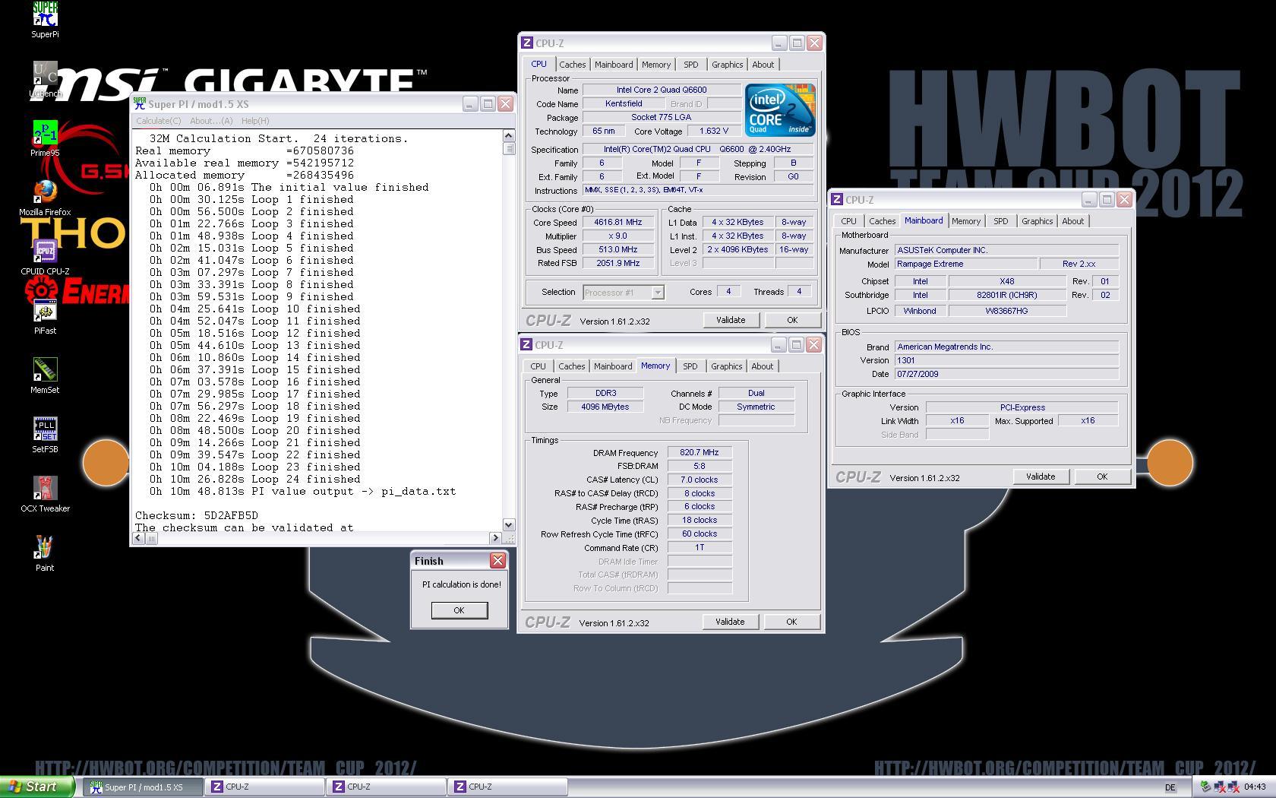This screenshot has height=798, width=1276.
Task: Open the UCBench desktop icon
Action: pos(45,79)
